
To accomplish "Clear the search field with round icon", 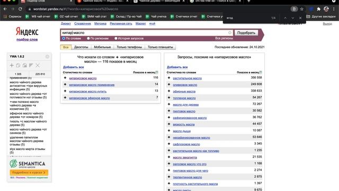I will coord(229,33).
